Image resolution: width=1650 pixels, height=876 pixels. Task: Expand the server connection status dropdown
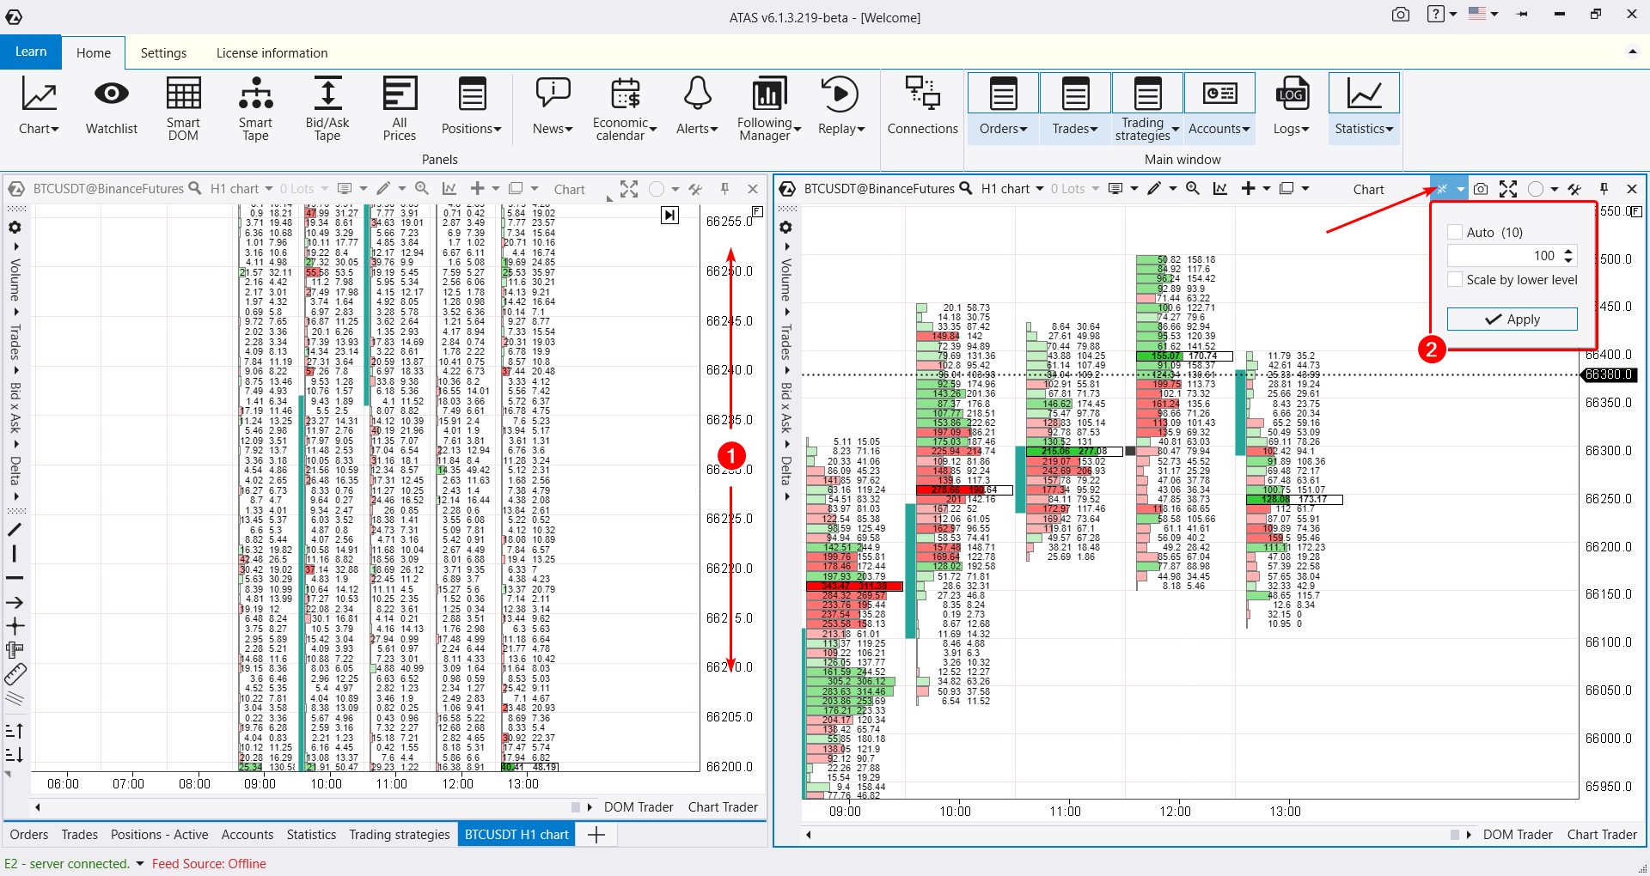140,864
